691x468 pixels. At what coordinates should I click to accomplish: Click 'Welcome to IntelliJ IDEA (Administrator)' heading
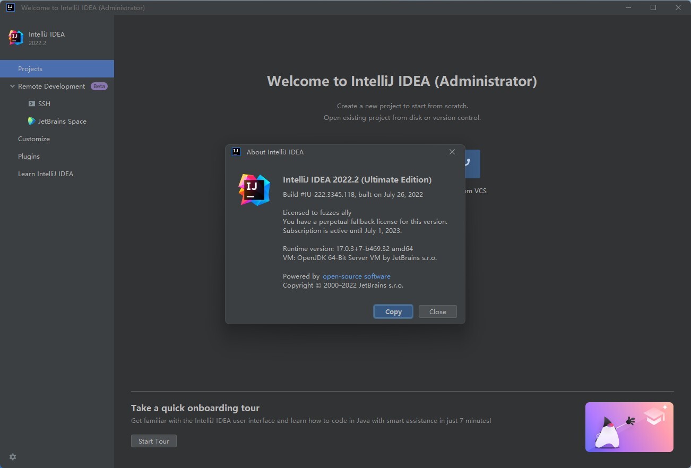402,81
